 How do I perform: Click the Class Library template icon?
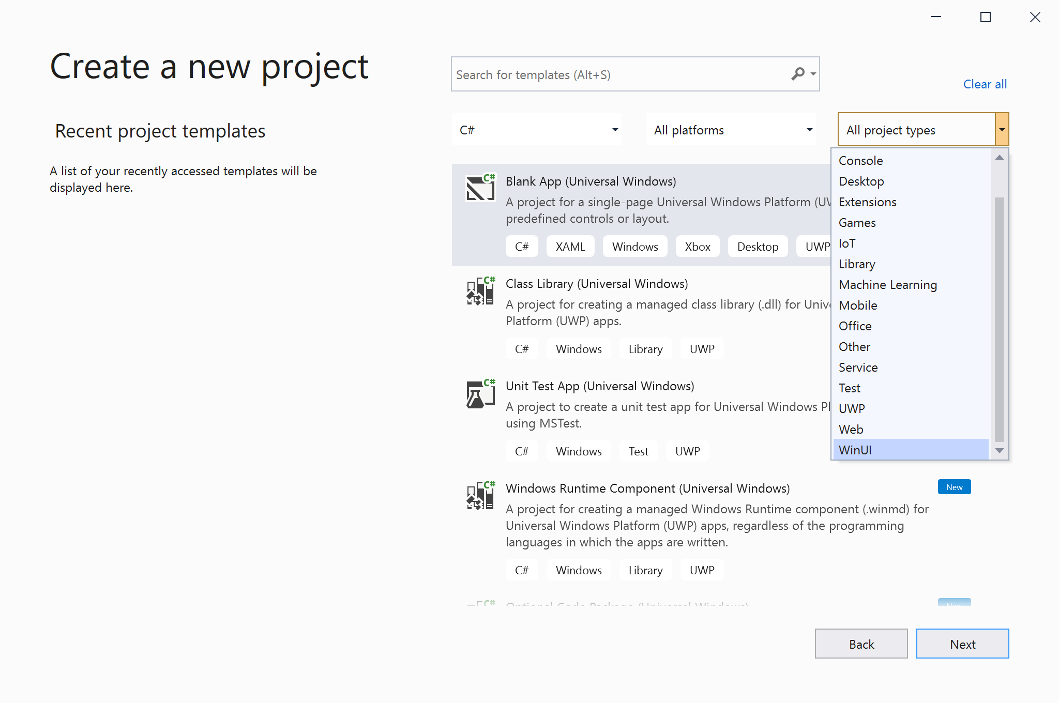click(480, 291)
